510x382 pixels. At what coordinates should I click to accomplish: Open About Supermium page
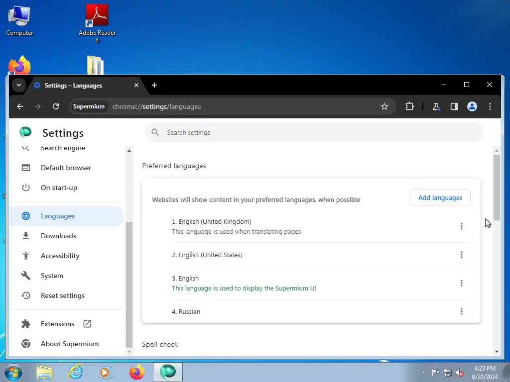tap(66, 344)
